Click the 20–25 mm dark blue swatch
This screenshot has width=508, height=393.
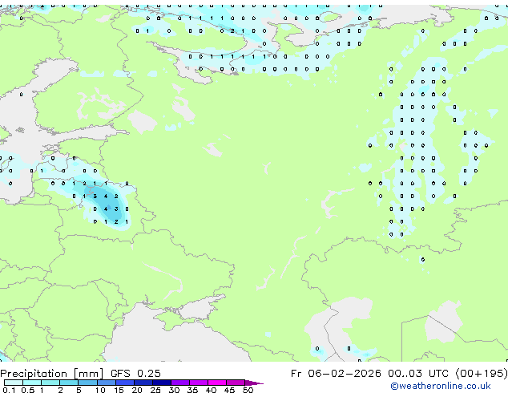click(143, 383)
